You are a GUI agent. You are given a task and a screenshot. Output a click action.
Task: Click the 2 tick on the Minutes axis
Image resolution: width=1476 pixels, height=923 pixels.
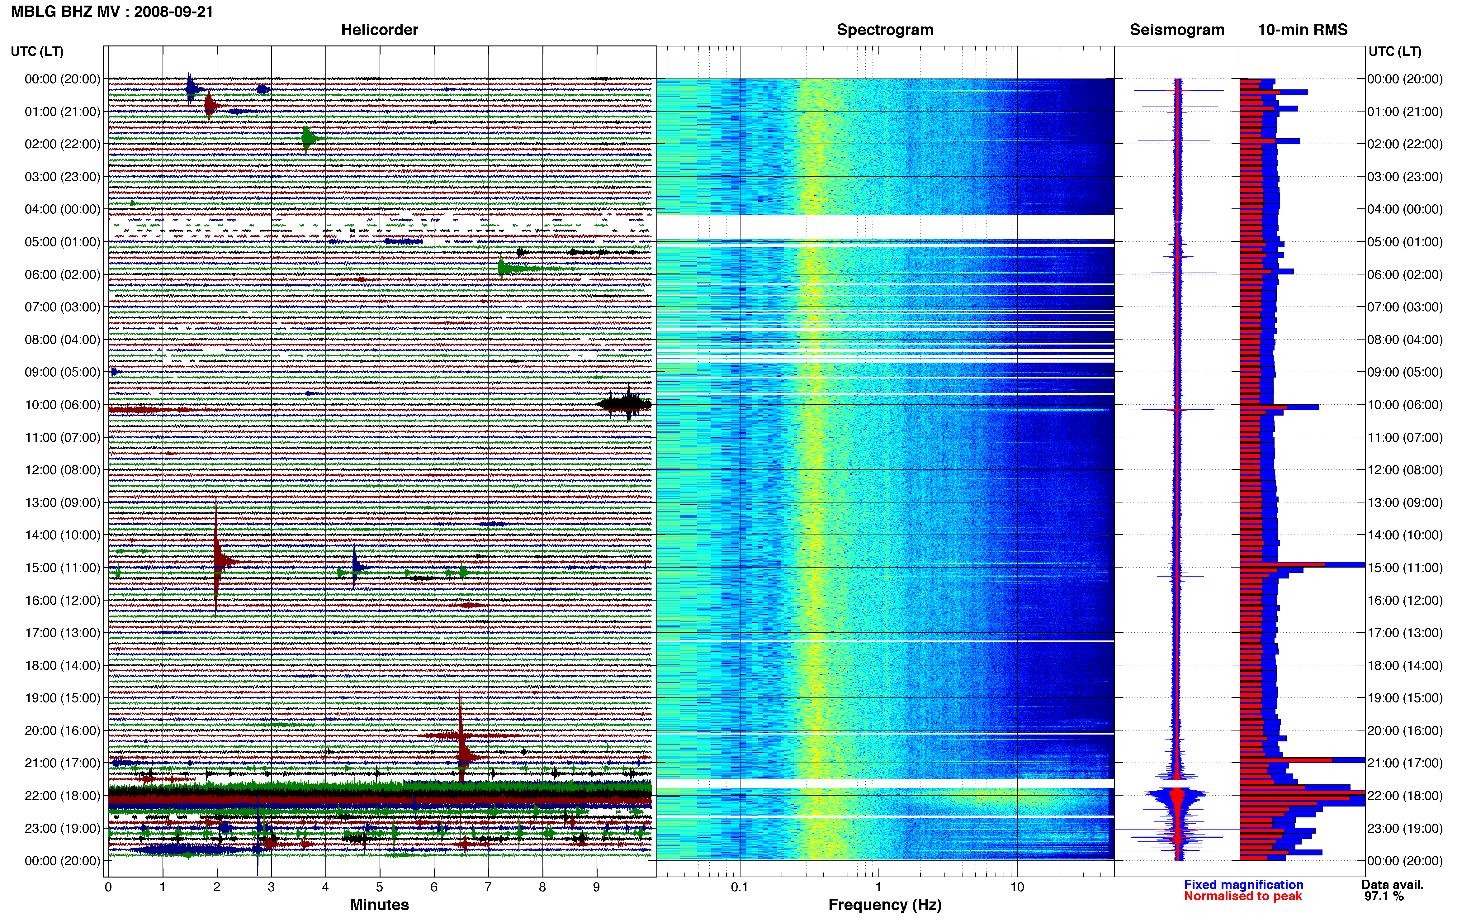(x=217, y=887)
